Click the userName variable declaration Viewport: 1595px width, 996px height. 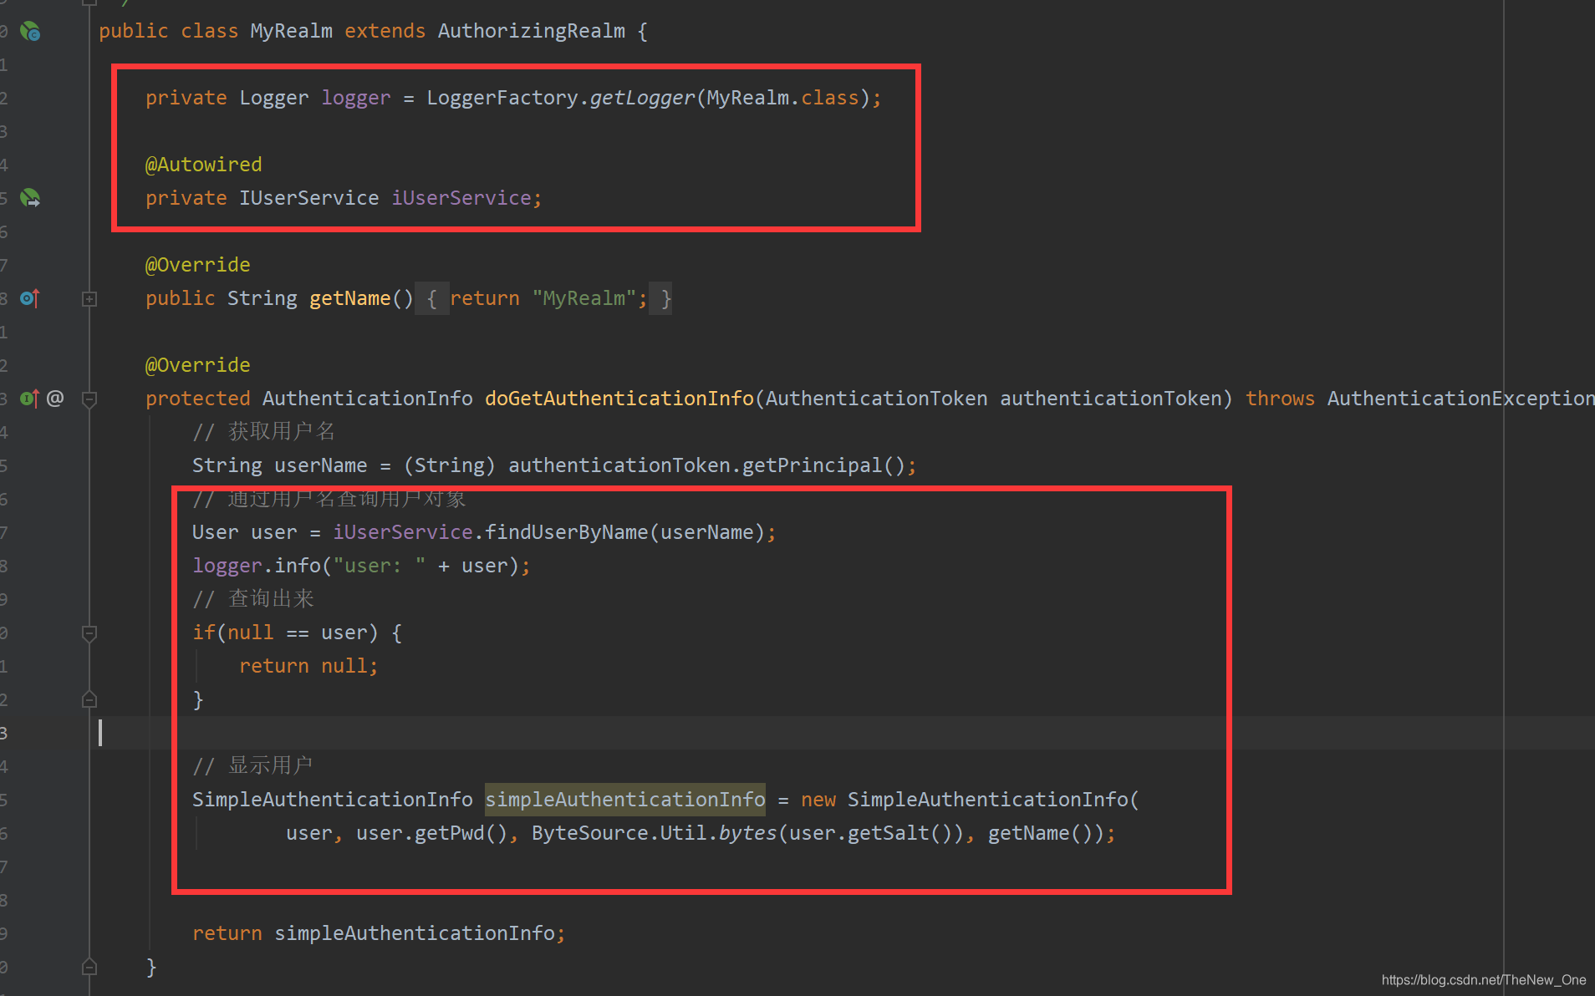point(320,465)
